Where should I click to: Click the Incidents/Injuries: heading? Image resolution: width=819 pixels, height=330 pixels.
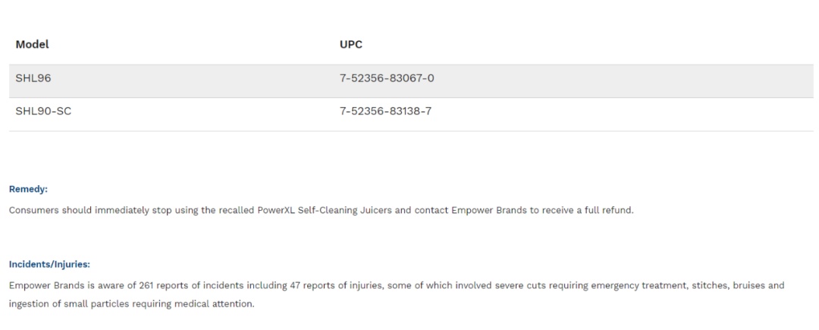click(x=49, y=264)
